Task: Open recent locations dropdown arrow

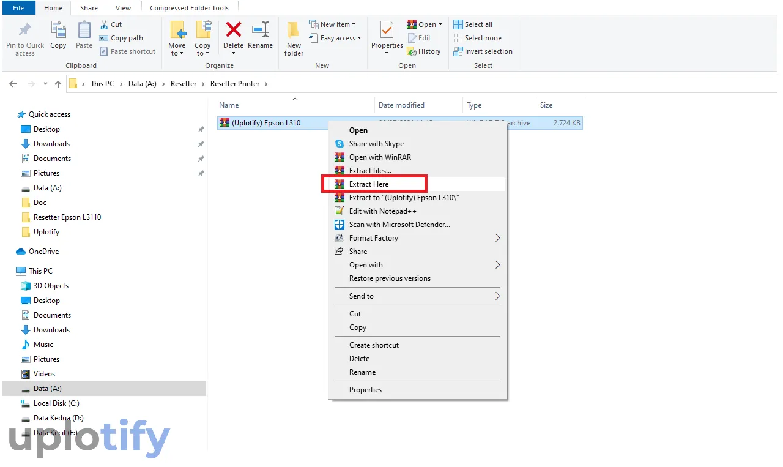Action: tap(45, 84)
